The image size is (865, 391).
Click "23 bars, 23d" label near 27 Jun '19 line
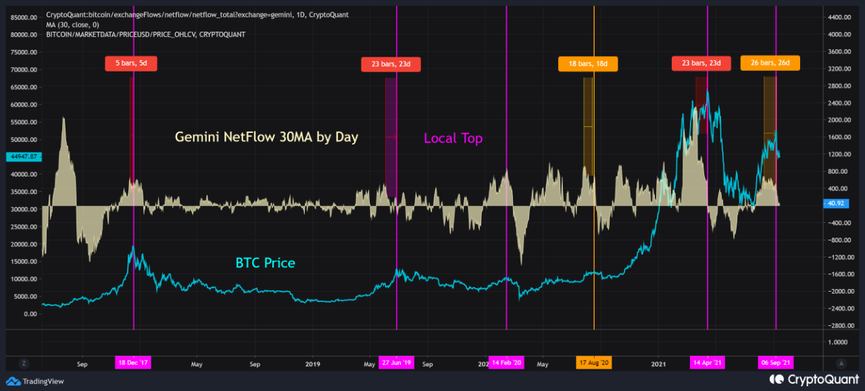click(391, 65)
